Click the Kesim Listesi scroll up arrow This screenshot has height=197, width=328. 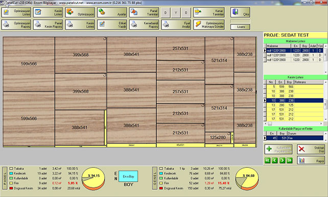[x=325, y=82]
